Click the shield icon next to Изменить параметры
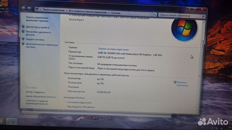The image size is (232, 130). pyautogui.click(x=175, y=82)
